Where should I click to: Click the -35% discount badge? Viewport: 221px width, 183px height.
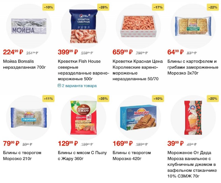[x=103, y=99]
